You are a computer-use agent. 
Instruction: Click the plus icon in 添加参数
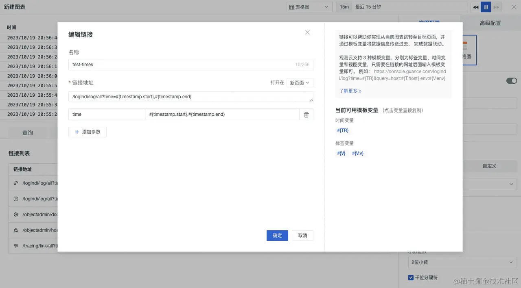coord(77,132)
